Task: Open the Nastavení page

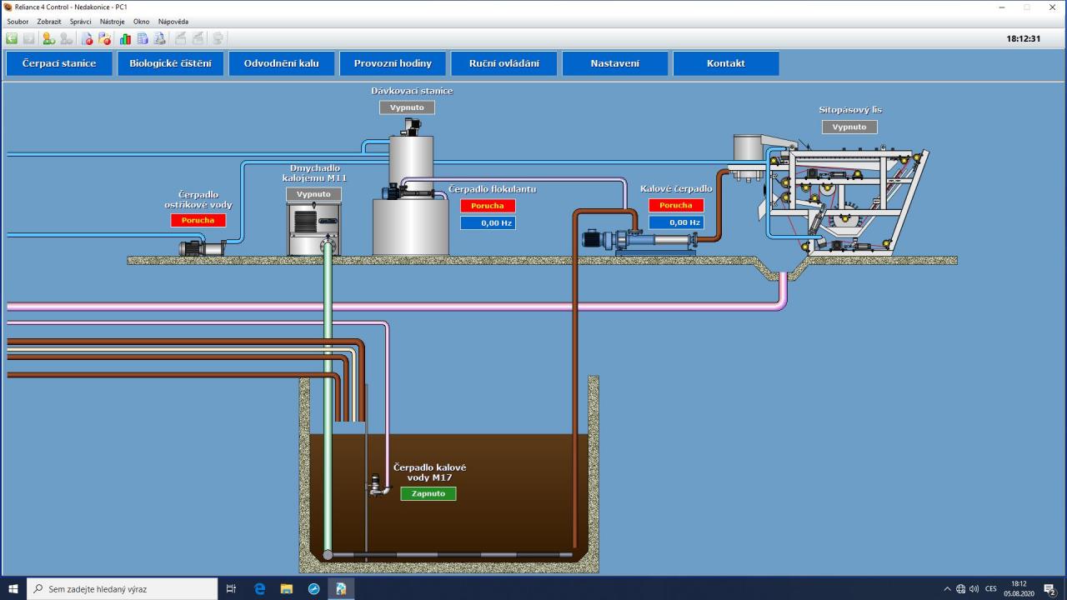Action: (614, 63)
